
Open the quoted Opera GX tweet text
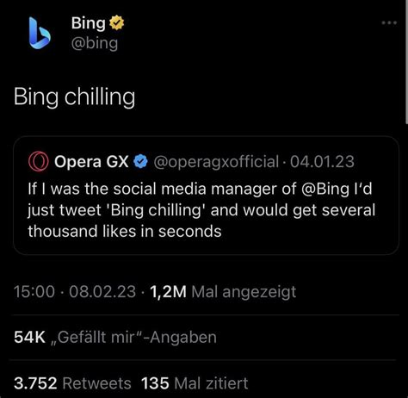pos(201,210)
